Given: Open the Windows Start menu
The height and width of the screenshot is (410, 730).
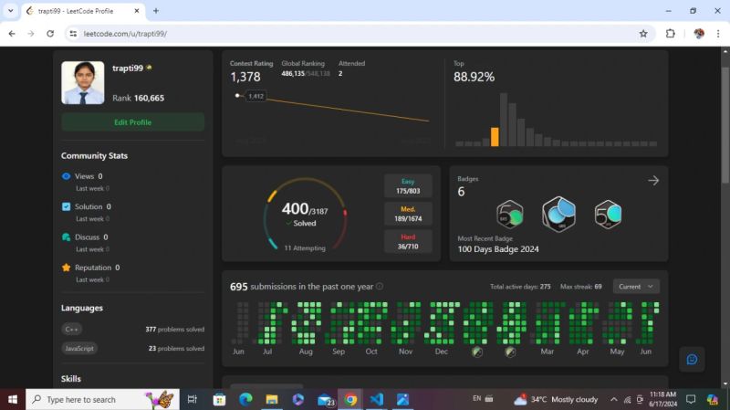Looking at the screenshot, I should click(13, 399).
